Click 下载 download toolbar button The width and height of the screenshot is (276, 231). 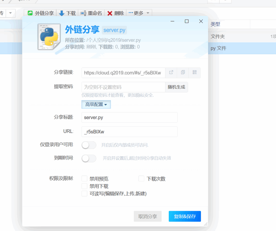click(x=67, y=13)
